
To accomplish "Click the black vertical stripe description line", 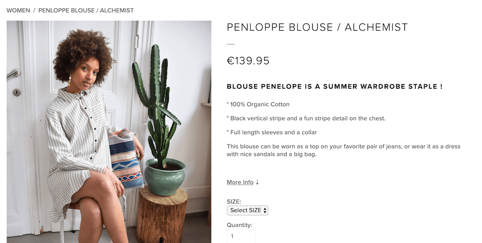I will (x=306, y=118).
